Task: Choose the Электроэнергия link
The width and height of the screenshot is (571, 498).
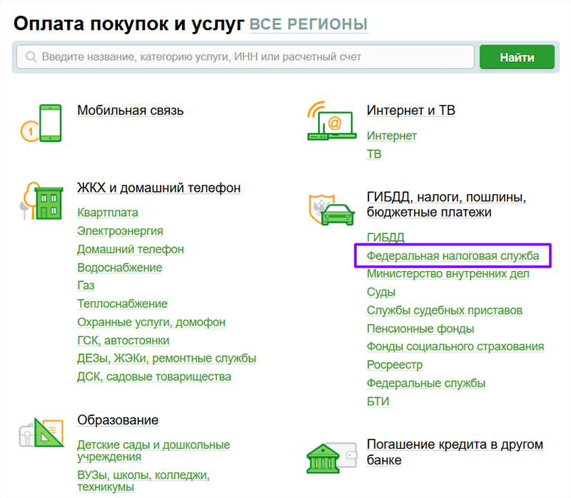Action: point(120,230)
